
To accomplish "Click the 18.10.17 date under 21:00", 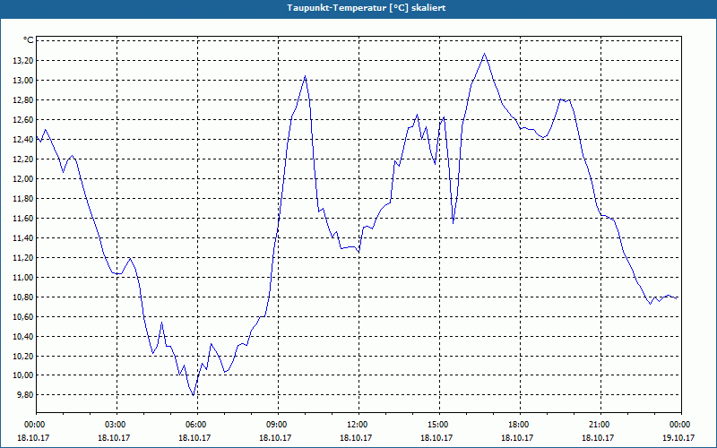I will point(598,437).
